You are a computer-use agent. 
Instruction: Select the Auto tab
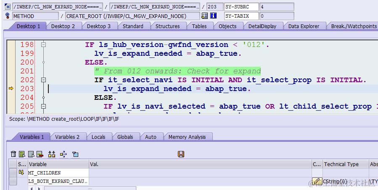(x=151, y=137)
